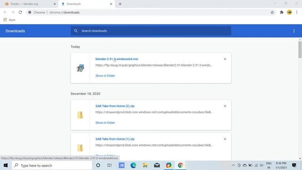Reload the downloads page

20,12
